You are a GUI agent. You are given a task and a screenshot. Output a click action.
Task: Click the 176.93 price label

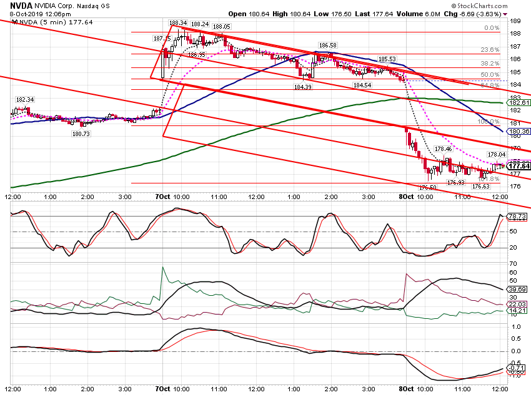455,183
